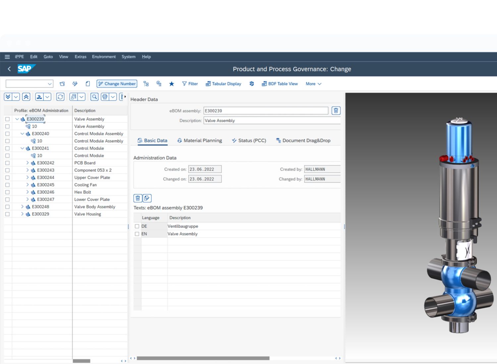497x364 pixels.
Task: Select the checkbox beside E300248 row
Action: 7,207
